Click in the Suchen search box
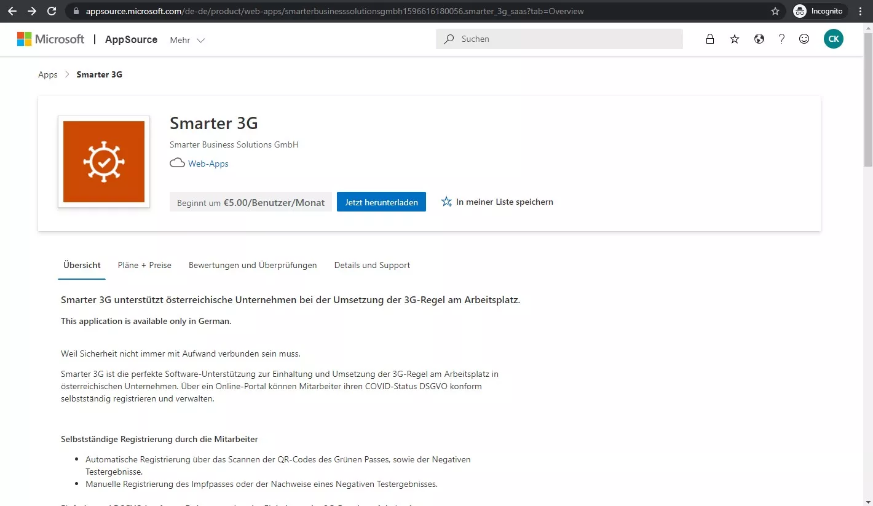 point(559,39)
